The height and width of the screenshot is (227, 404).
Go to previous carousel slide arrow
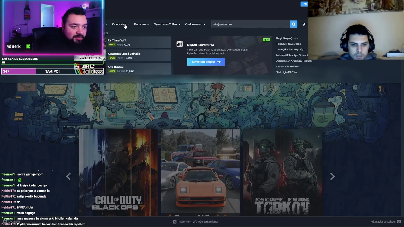tap(68, 177)
